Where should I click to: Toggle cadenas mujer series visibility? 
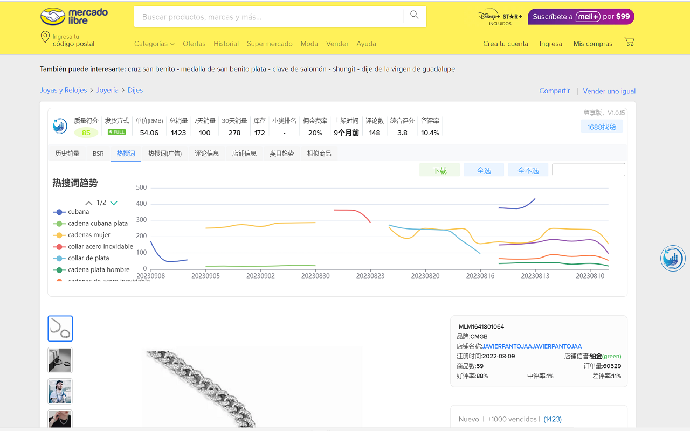(89, 235)
